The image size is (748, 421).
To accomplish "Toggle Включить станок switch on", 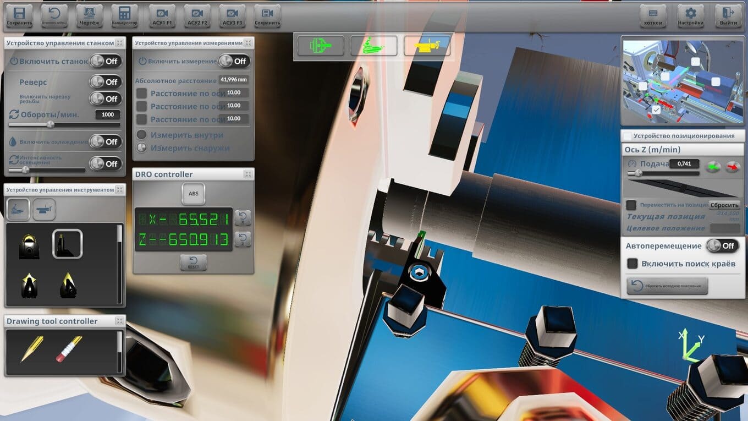I will (x=106, y=61).
